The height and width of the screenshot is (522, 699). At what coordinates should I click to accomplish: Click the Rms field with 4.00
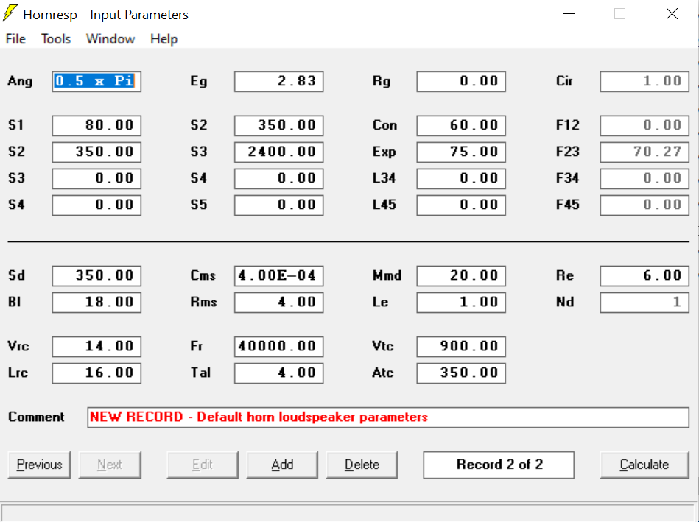tap(279, 303)
